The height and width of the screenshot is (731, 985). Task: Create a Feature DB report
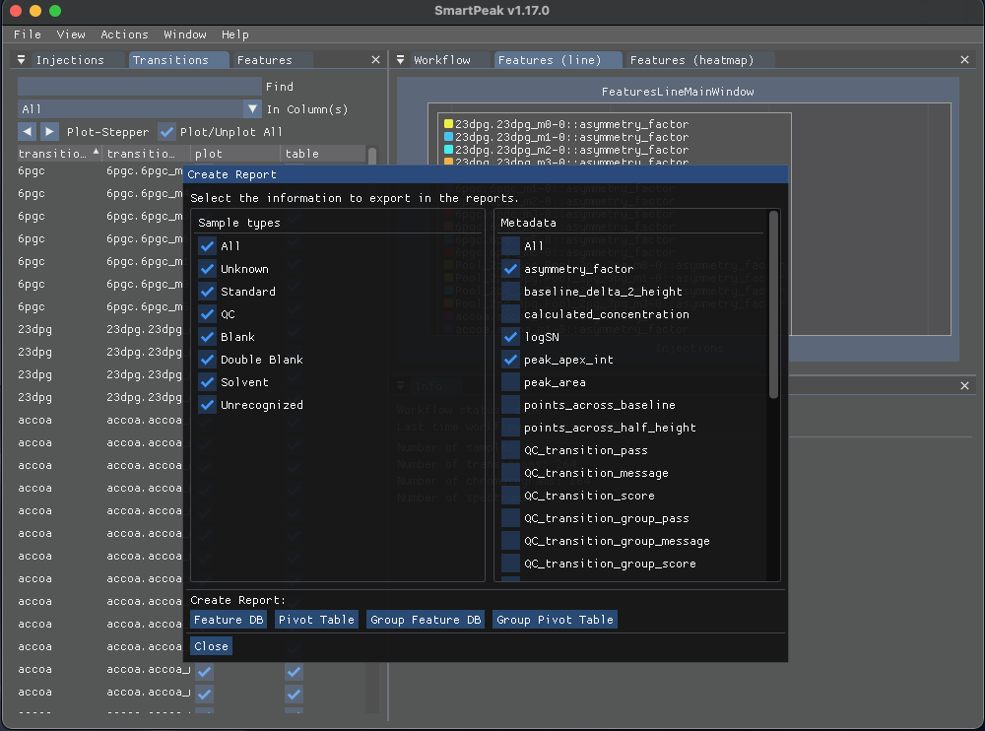pyautogui.click(x=229, y=620)
